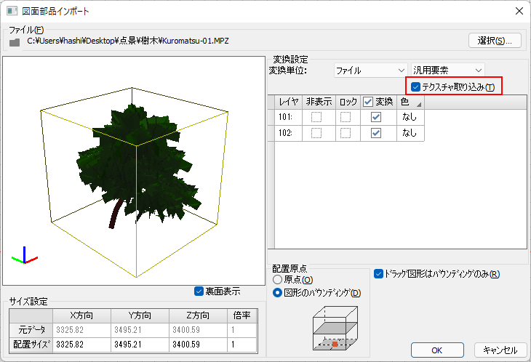Viewport: 531px width, 362px height.
Task: Click 配置サイズ X方向 value 3325.82
Action: pos(81,345)
